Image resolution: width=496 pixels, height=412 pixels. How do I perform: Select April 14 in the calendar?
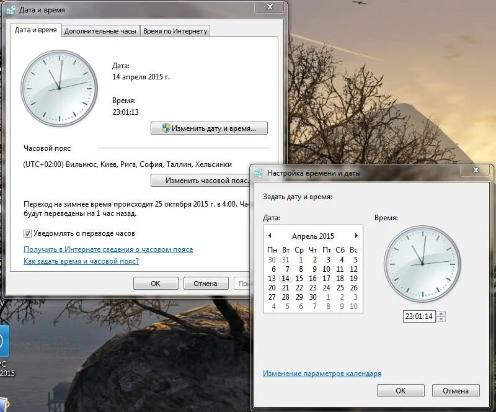pyautogui.click(x=285, y=279)
